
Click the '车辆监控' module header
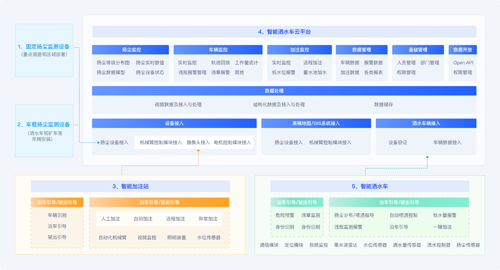(218, 50)
